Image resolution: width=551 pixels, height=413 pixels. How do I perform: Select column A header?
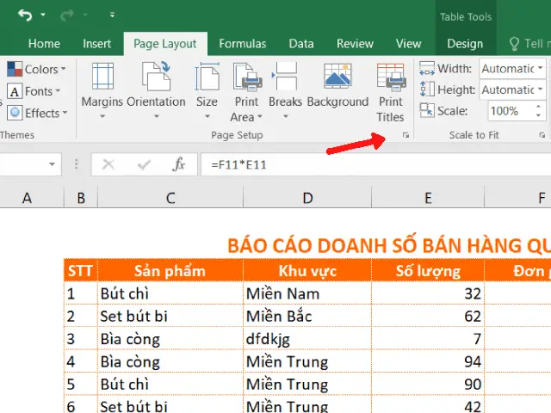click(x=28, y=198)
